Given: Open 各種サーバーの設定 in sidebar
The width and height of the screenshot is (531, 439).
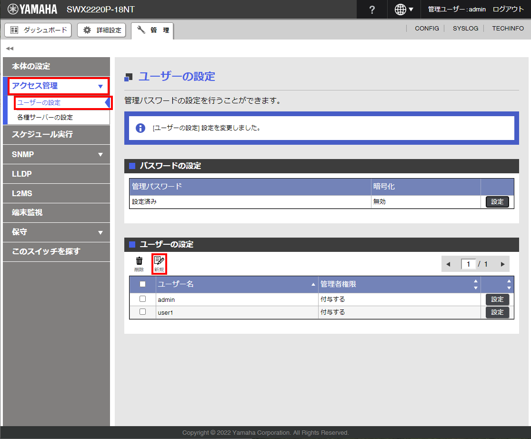Looking at the screenshot, I should point(45,117).
